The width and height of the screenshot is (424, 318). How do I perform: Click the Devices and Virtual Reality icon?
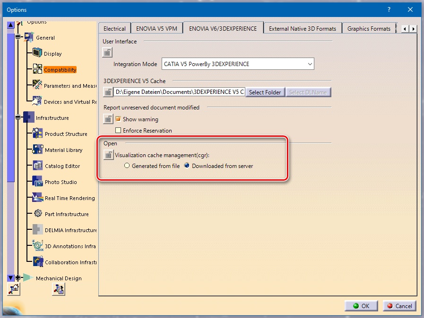point(37,100)
